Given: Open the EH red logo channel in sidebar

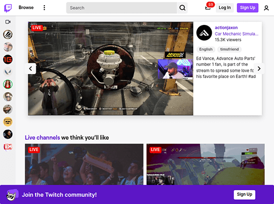Looking at the screenshot, I should point(8,147).
